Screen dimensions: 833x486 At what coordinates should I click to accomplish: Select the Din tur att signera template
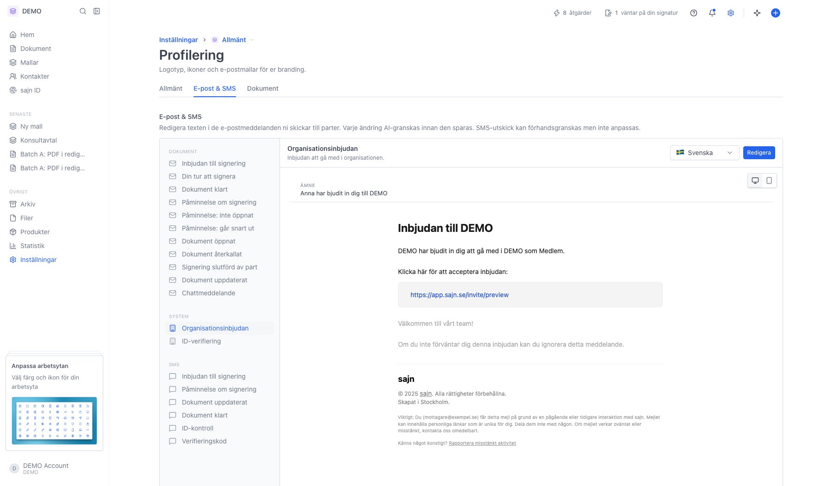click(219, 176)
